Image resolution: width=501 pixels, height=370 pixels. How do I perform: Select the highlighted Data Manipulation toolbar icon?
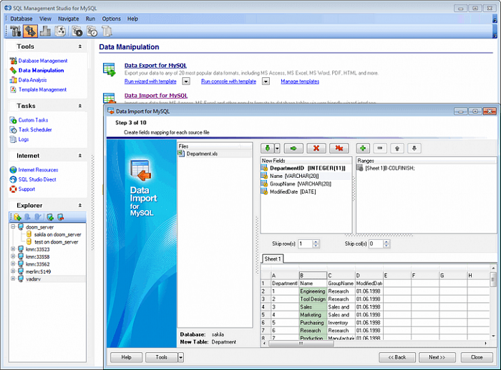(x=30, y=31)
